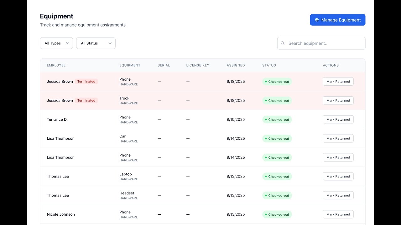The height and width of the screenshot is (225, 401).
Task: Click the 9/15/2025 assigned date
Action: click(x=236, y=119)
